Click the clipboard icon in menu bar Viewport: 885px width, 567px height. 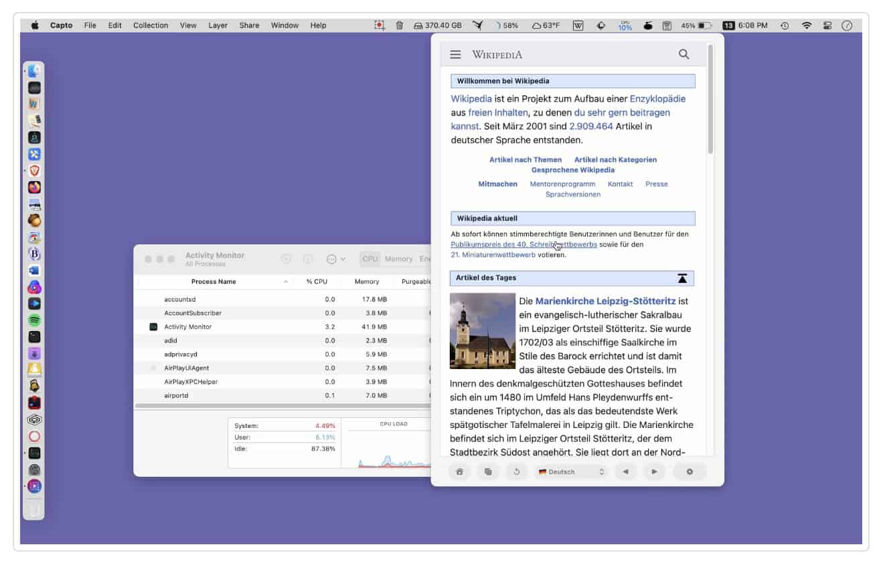667,25
